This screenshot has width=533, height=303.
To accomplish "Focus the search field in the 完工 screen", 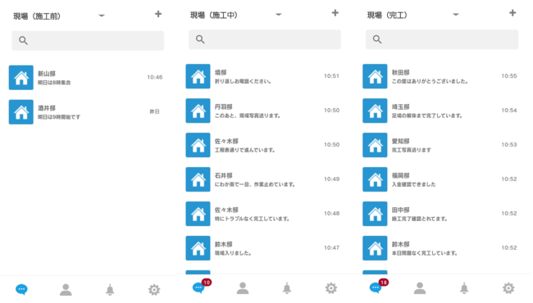I will coord(442,39).
